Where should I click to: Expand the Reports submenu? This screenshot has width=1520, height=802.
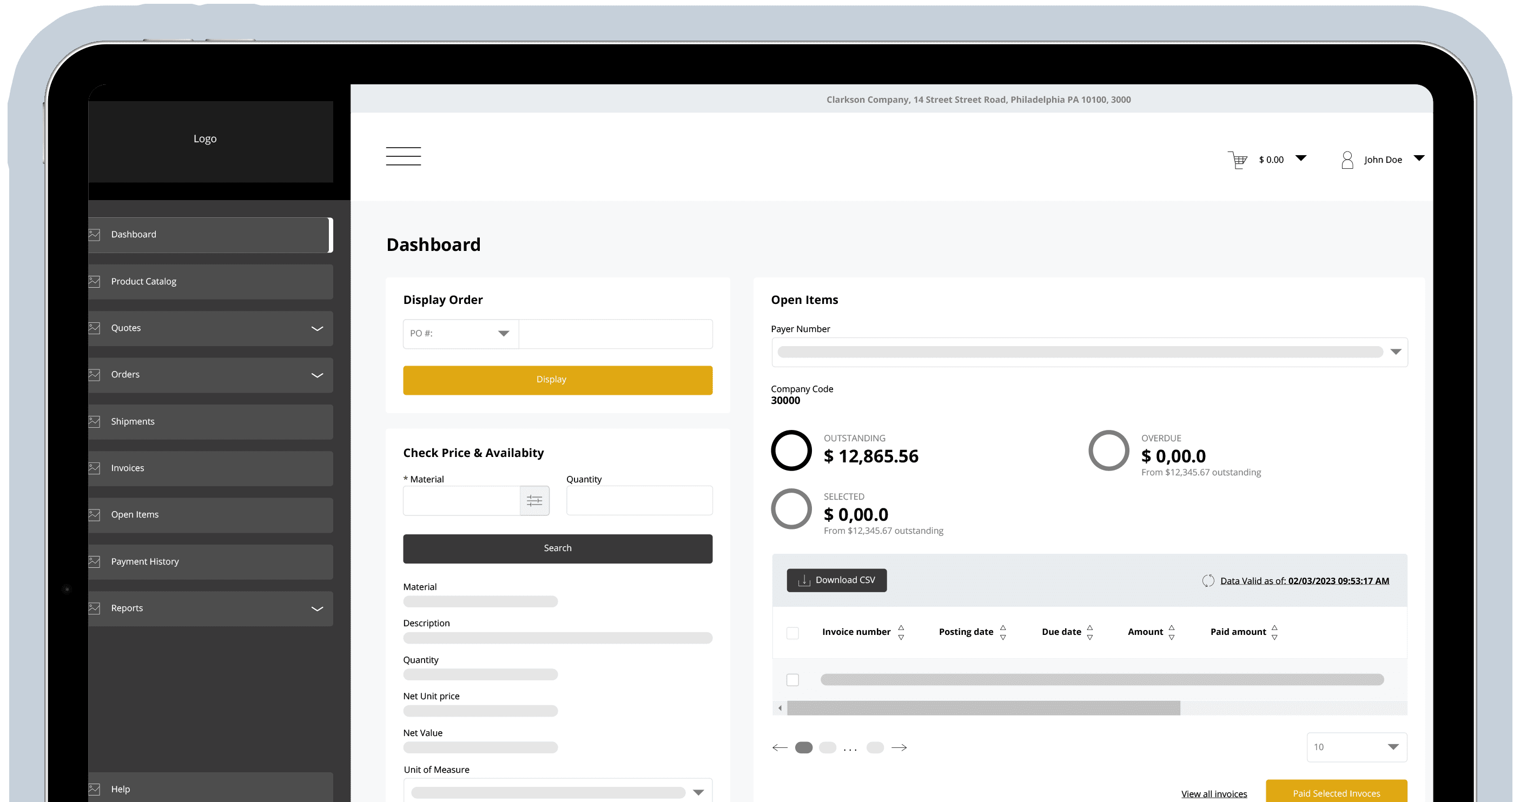pos(317,608)
